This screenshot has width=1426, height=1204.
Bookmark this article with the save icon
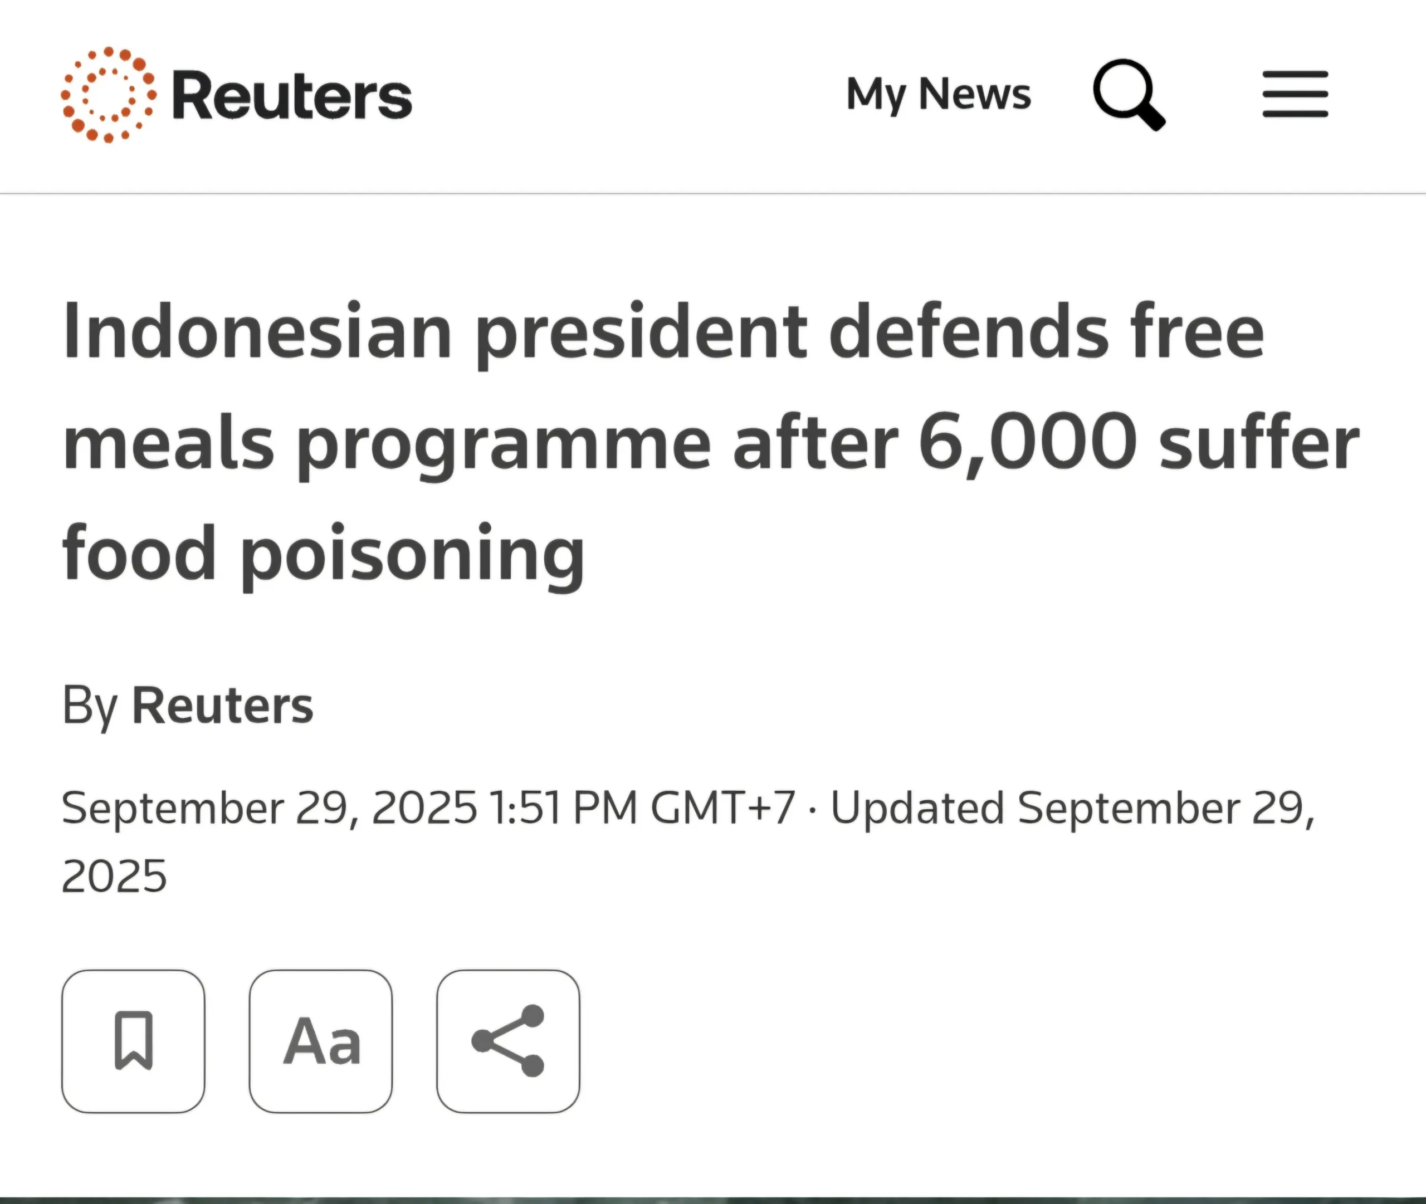point(133,1041)
